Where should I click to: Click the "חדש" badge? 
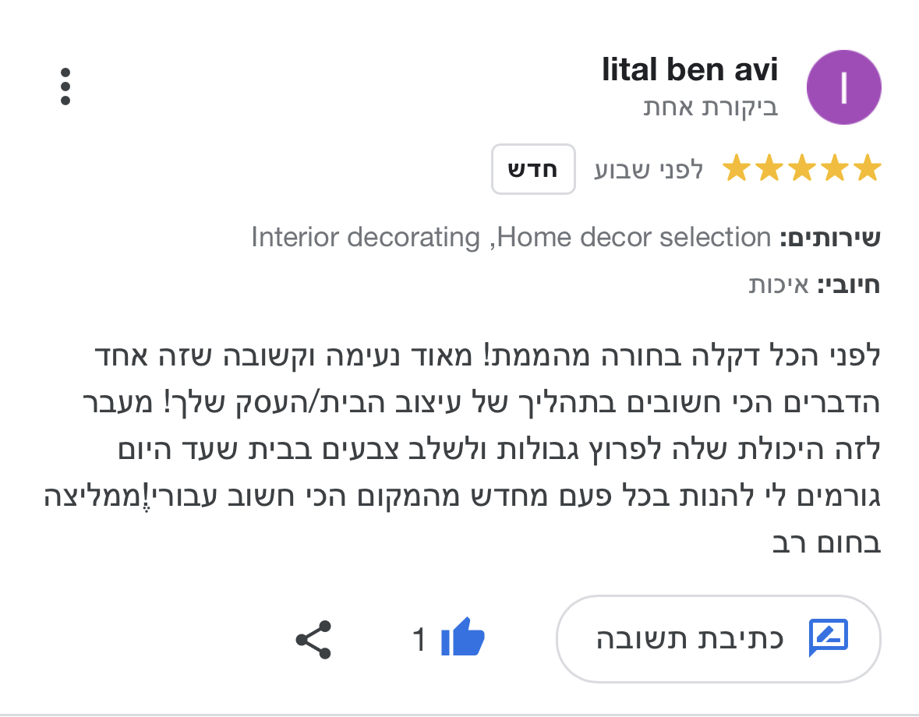[x=533, y=169]
